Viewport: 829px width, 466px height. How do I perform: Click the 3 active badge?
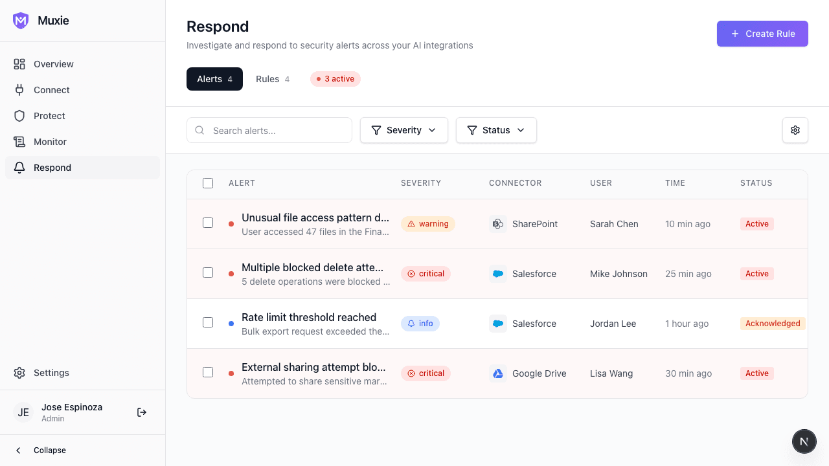(x=335, y=79)
